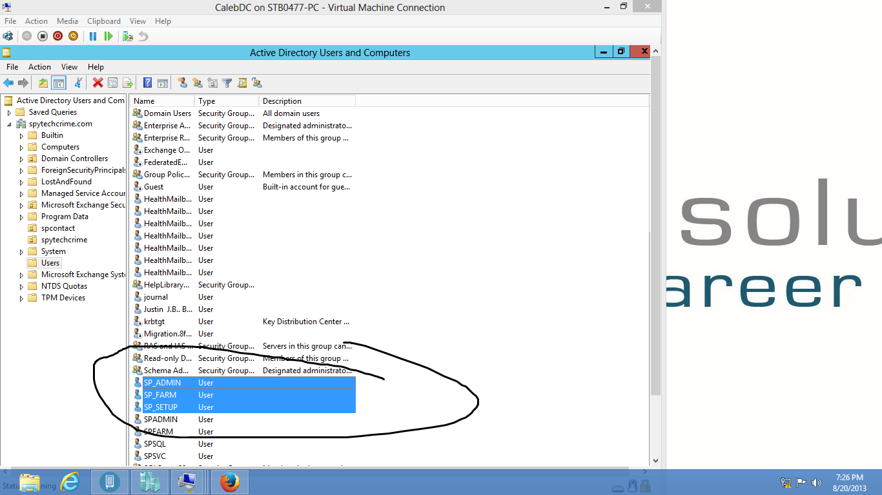Expand the Saved Queries node
Image resolution: width=882 pixels, height=495 pixels.
(9, 112)
